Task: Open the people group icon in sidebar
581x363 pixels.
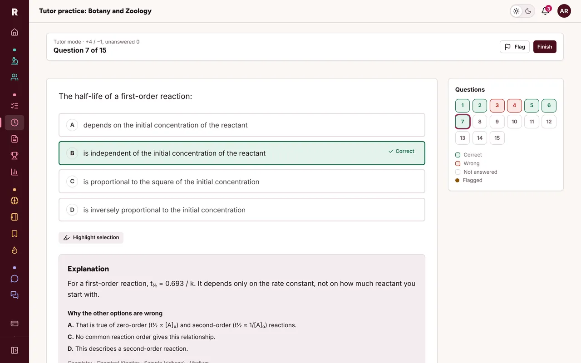Action: (x=15, y=77)
